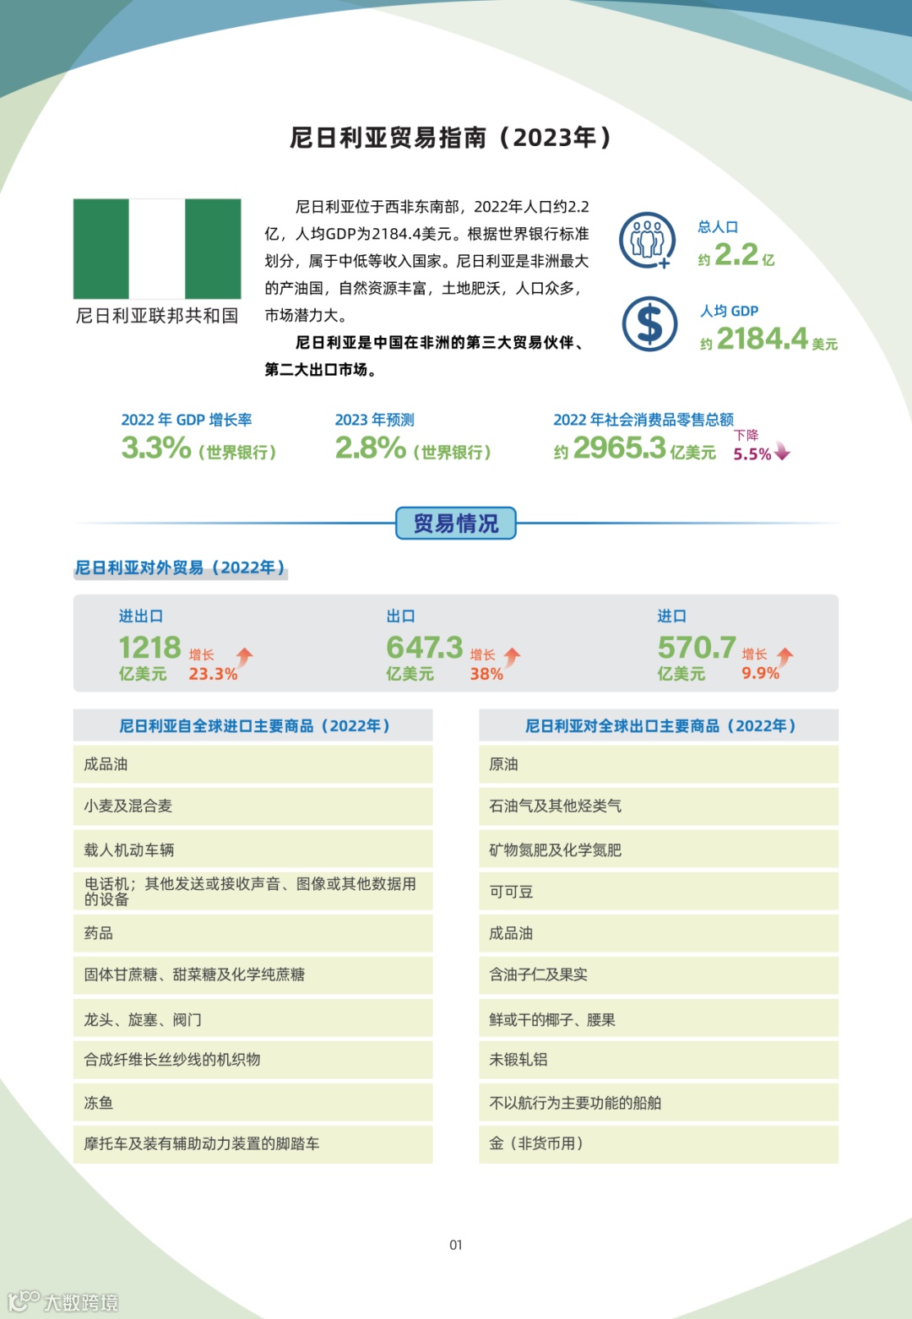Click the 2965.3 亿美元 value

pos(635,448)
